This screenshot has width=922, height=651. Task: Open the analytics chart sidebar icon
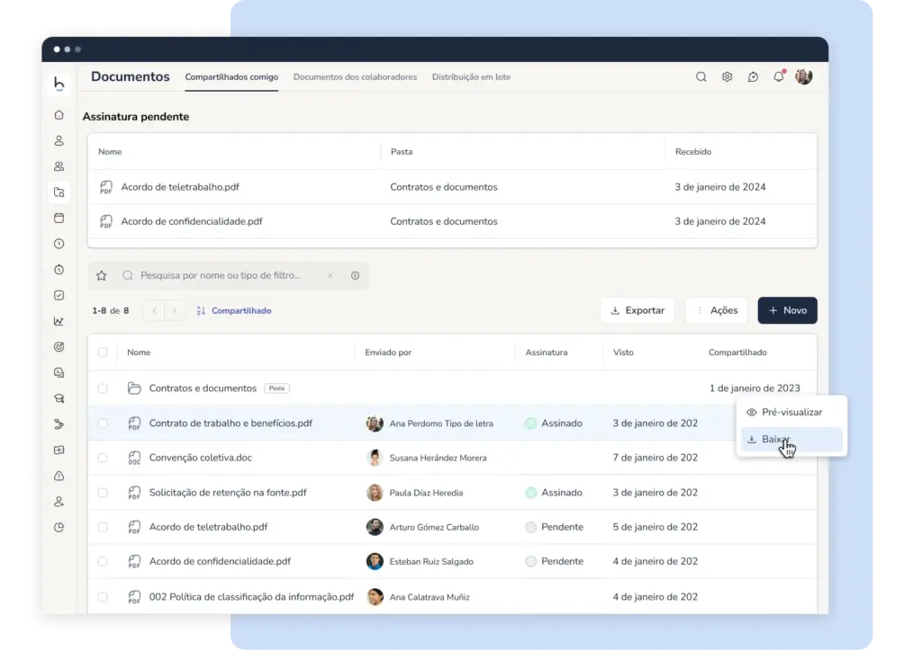[x=59, y=321]
